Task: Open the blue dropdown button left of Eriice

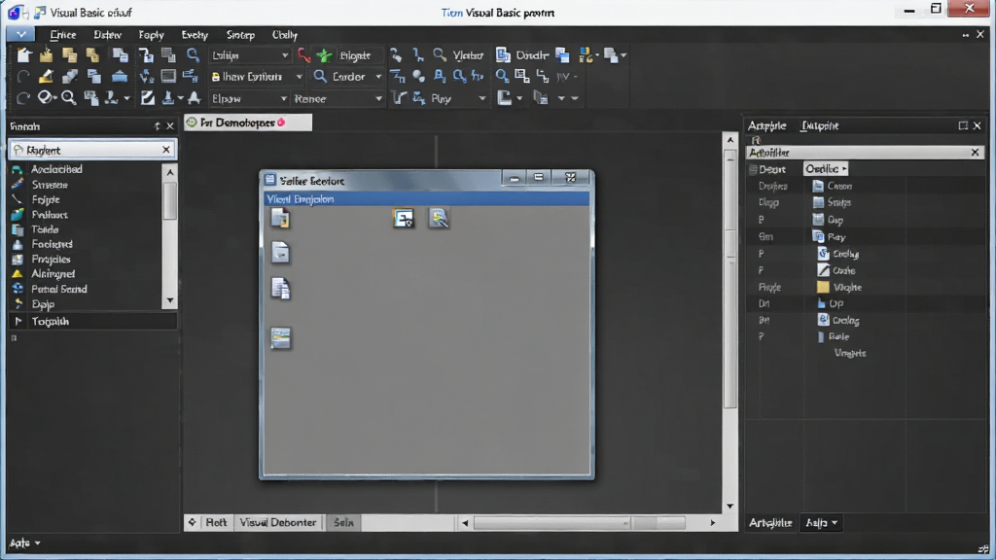Action: coord(21,34)
